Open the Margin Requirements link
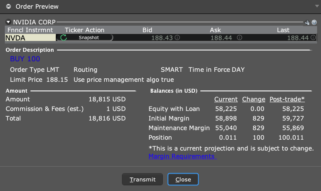The image size is (321, 191). point(182,156)
